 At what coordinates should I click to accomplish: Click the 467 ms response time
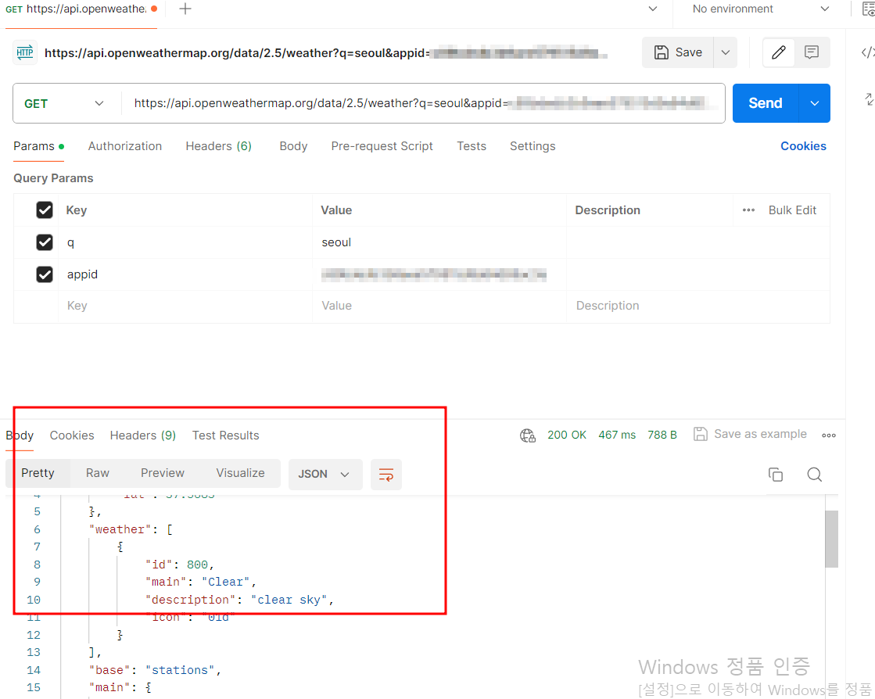[617, 436]
